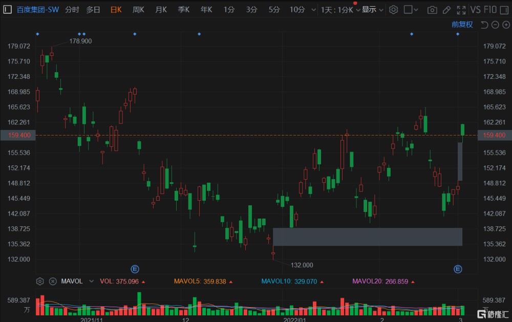
Task: Select the 日K daily candlestick tab
Action: pos(116,10)
